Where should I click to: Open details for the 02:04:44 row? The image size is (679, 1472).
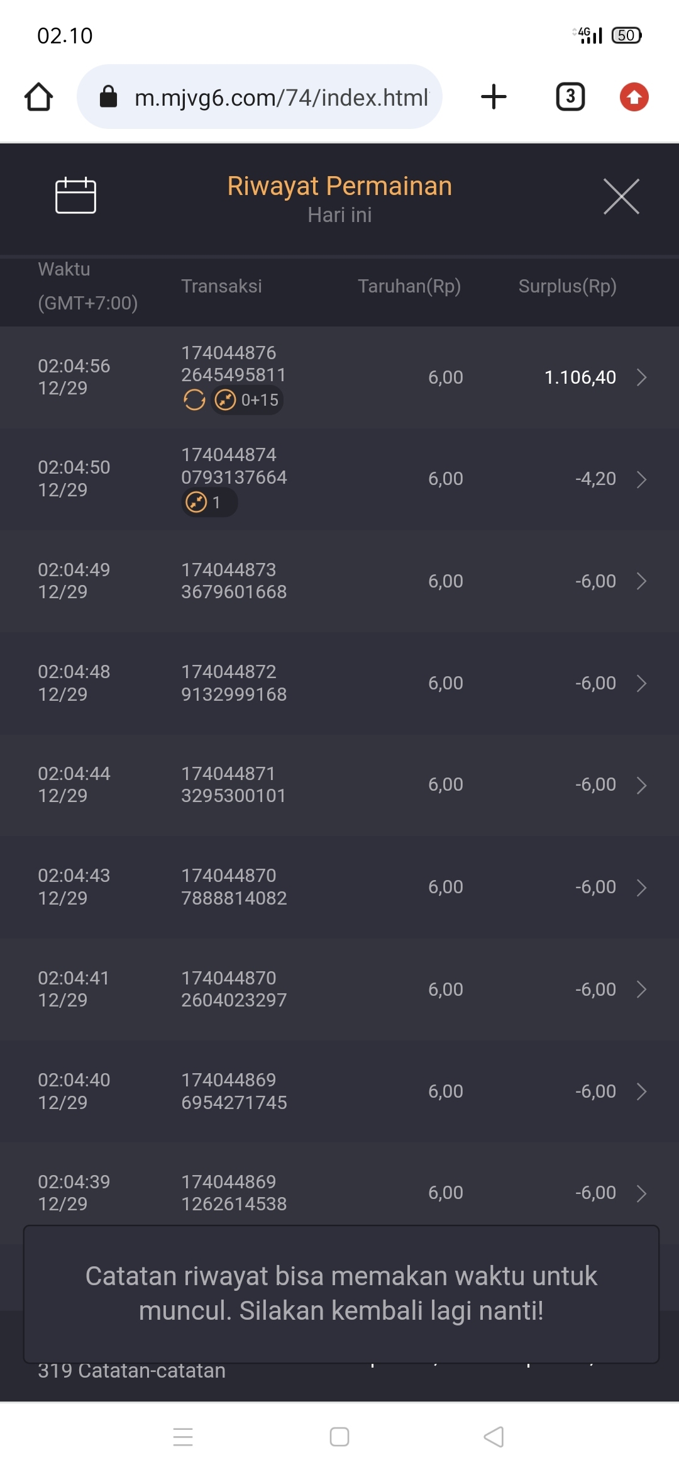pyautogui.click(x=641, y=785)
